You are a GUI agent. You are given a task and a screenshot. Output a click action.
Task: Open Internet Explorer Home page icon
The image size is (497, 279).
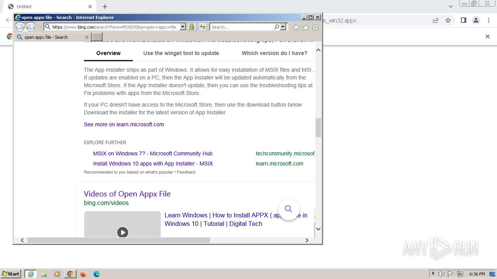pyautogui.click(x=296, y=28)
